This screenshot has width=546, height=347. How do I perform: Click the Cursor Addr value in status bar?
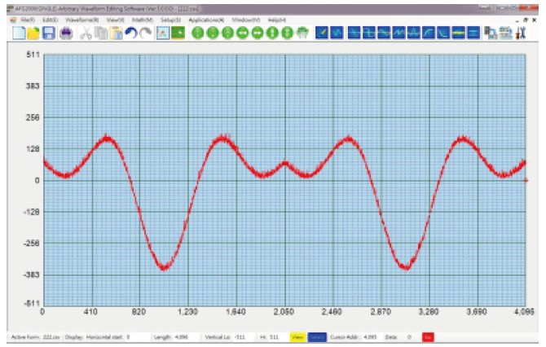tap(370, 337)
